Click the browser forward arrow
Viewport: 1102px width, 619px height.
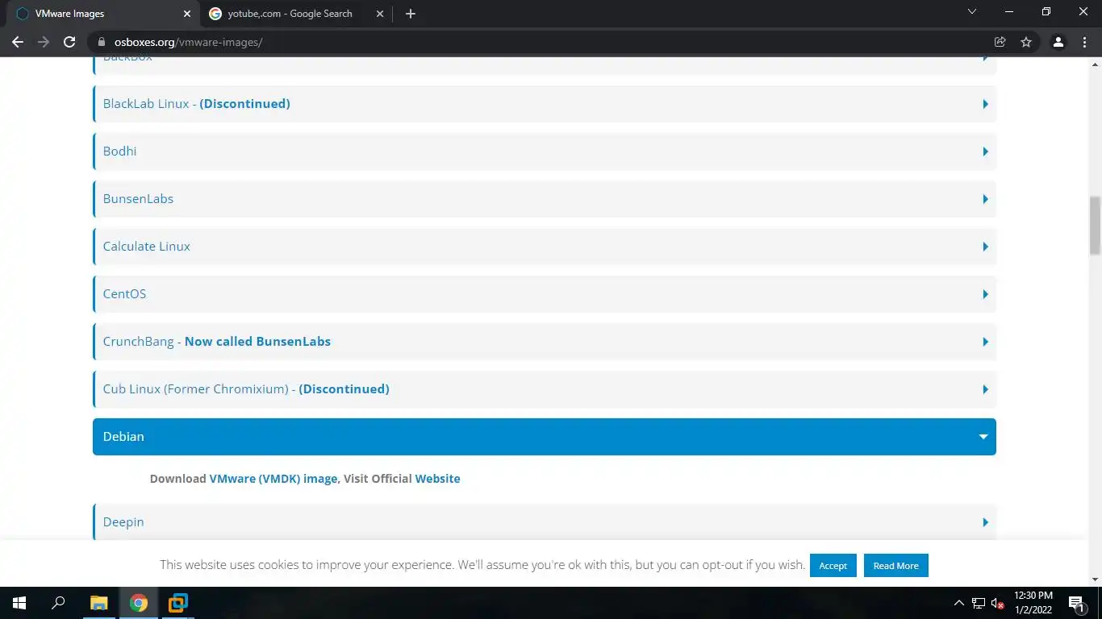[x=44, y=42]
